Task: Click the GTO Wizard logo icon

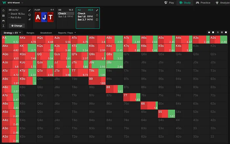Action: coord(3,3)
